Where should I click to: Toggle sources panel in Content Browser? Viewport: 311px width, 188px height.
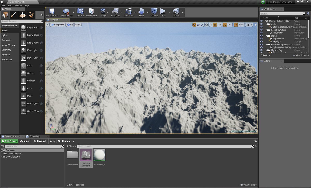pos(3,146)
